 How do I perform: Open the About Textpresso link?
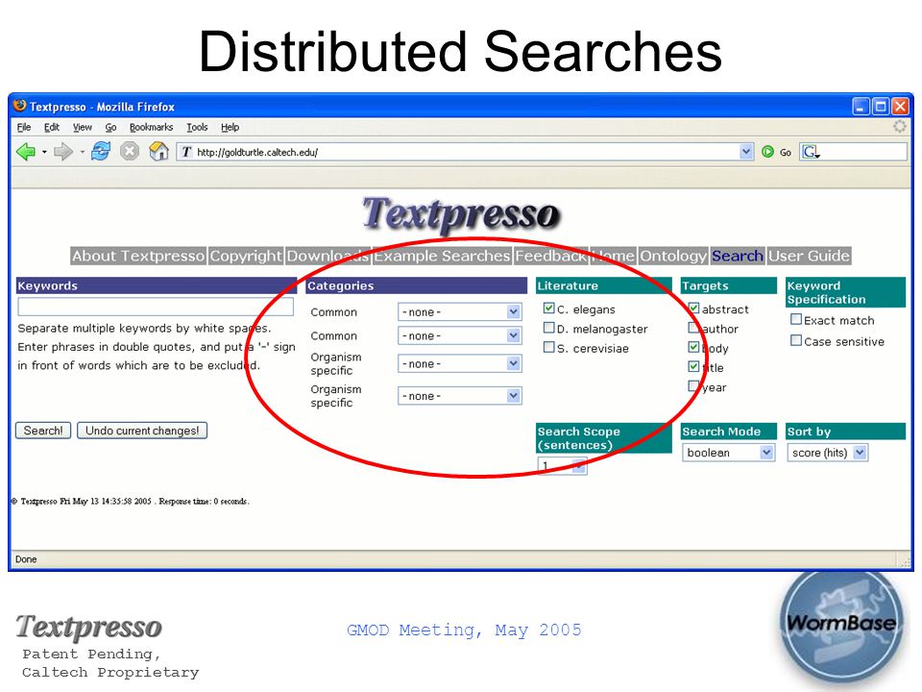(x=138, y=256)
